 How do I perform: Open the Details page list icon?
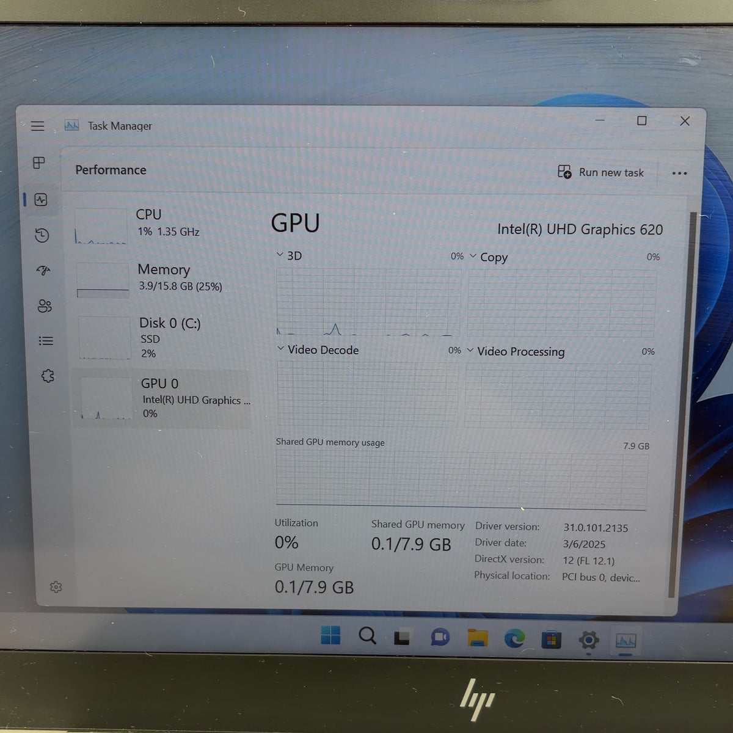46,341
